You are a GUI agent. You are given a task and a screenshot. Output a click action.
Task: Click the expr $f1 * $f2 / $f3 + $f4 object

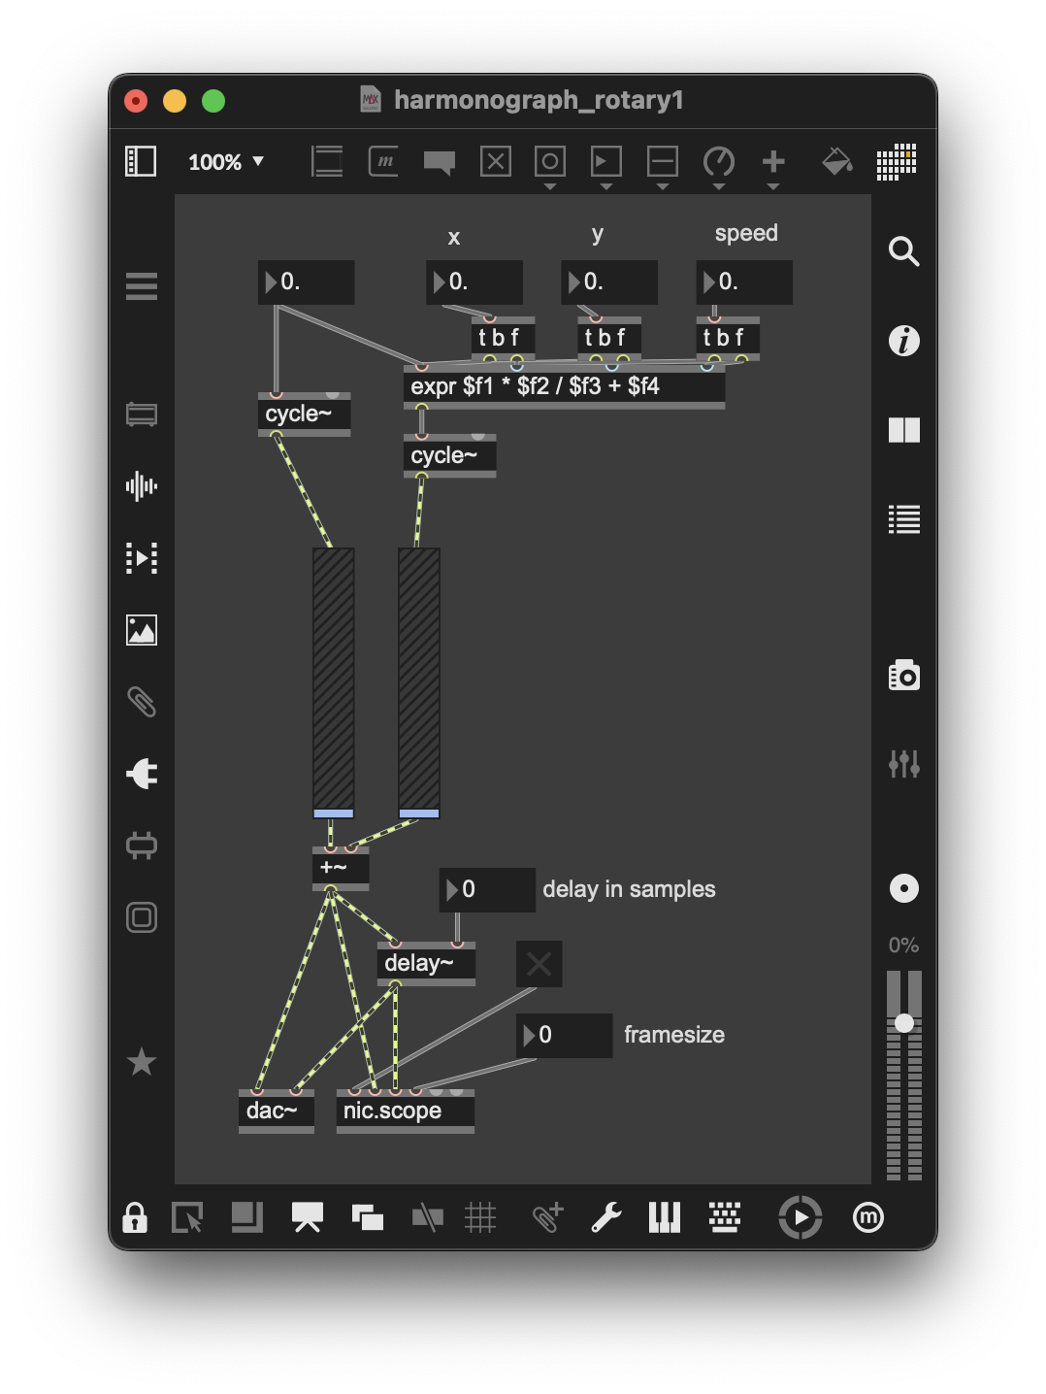click(x=563, y=386)
